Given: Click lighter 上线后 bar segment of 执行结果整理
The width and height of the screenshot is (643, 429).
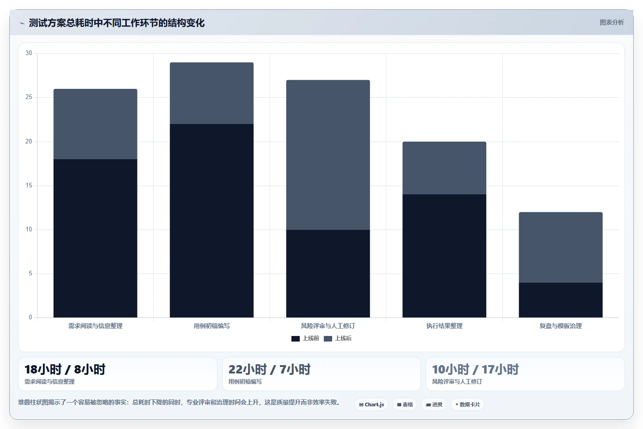Looking at the screenshot, I should [445, 168].
